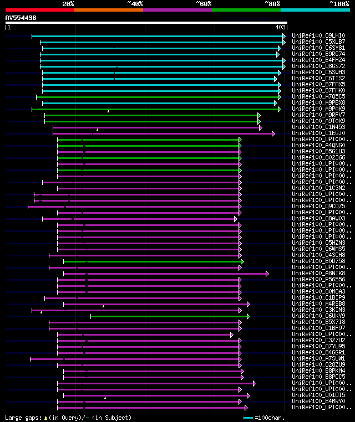This screenshot has width=355, height=422.
Task: Click the purple ~60% identity legend segment
Action: (x=177, y=10)
